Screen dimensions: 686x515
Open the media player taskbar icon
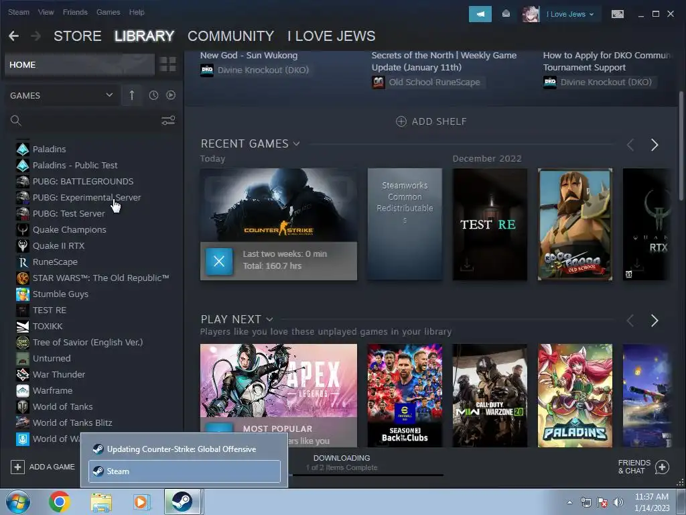[x=141, y=502]
